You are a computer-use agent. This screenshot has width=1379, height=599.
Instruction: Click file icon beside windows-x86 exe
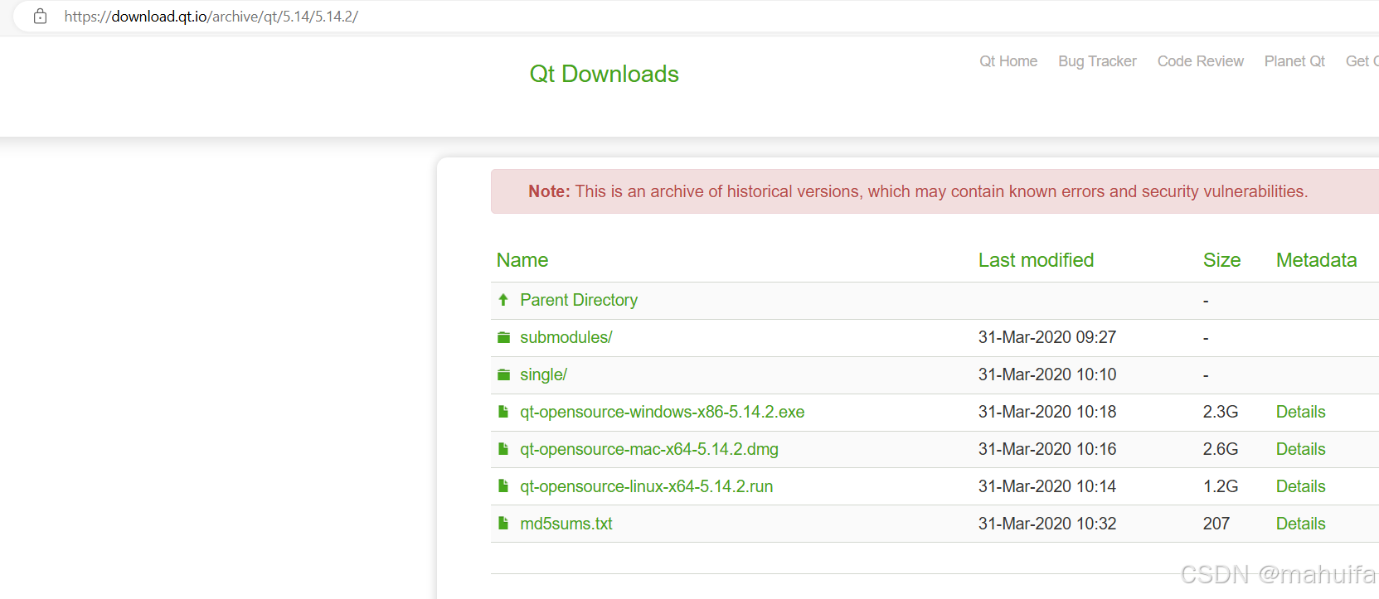click(x=503, y=412)
